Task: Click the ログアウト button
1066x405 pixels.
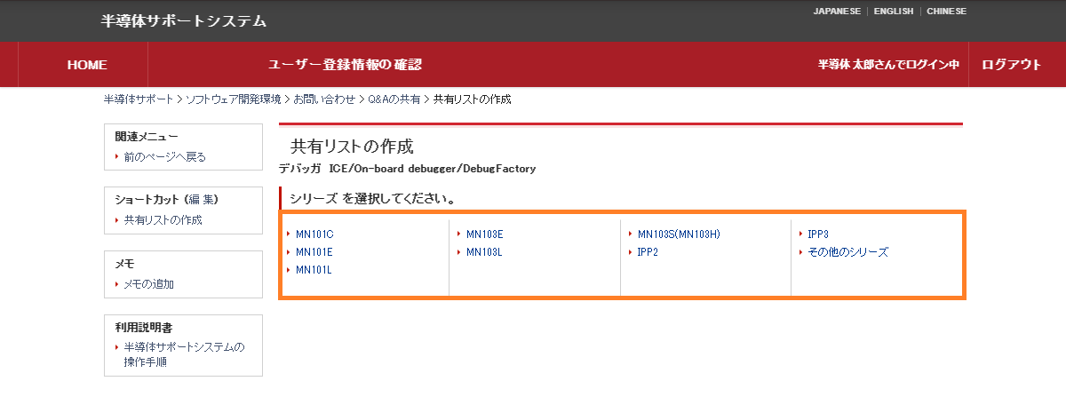Action: click(1011, 65)
